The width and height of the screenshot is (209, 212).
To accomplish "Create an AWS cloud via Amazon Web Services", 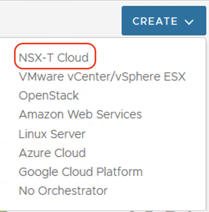I will click(80, 114).
